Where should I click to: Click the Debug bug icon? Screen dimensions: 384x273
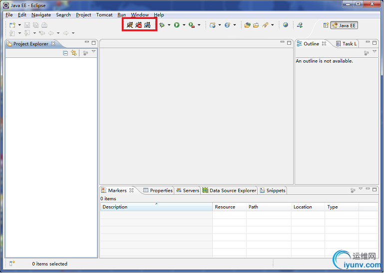(162, 25)
